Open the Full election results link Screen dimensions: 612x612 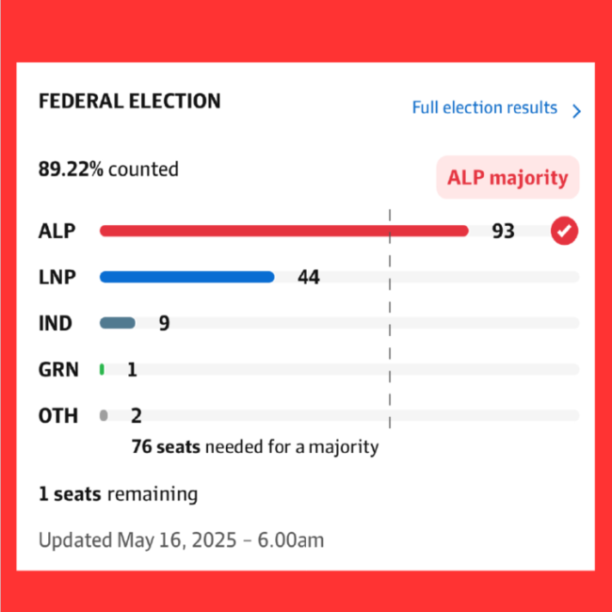pos(484,107)
